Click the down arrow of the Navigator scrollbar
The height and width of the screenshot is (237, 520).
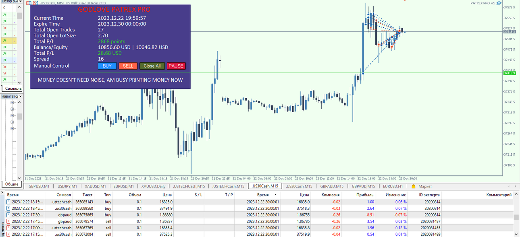pyautogui.click(x=19, y=177)
